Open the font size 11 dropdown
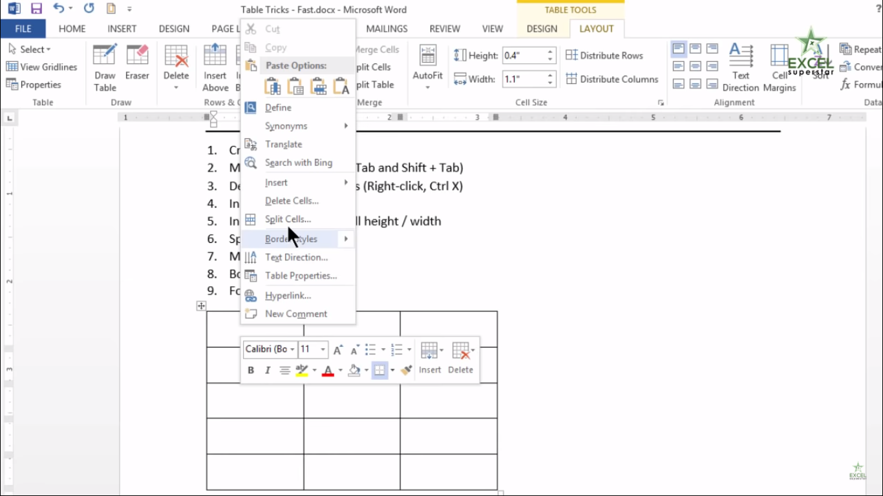The image size is (883, 496). tap(323, 349)
